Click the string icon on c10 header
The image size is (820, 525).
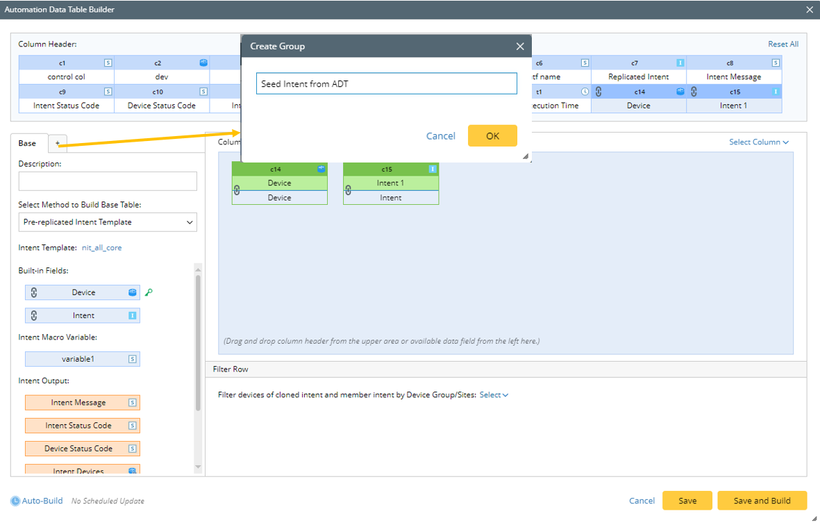[203, 92]
